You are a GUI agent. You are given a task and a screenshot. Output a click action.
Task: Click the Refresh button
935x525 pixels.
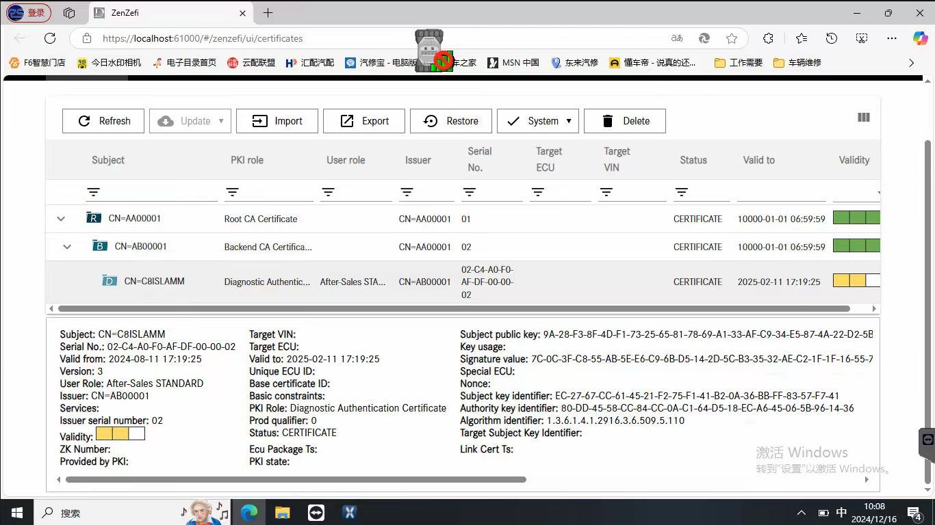[x=103, y=121]
